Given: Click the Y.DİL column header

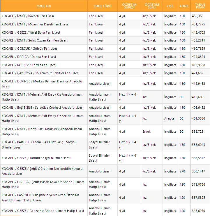Looking at the screenshot, I should point(170,6).
